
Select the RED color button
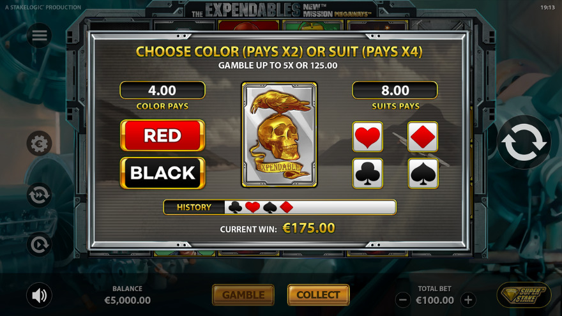tap(163, 135)
